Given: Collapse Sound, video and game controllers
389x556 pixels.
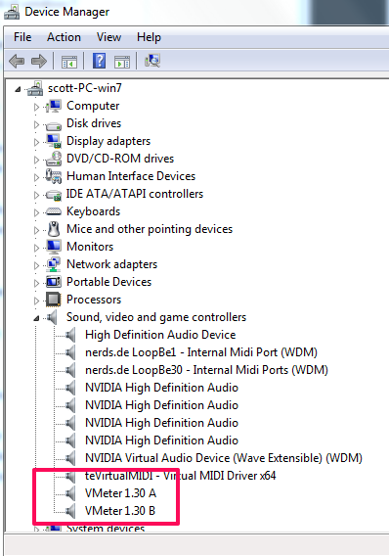Looking at the screenshot, I should 36,318.
